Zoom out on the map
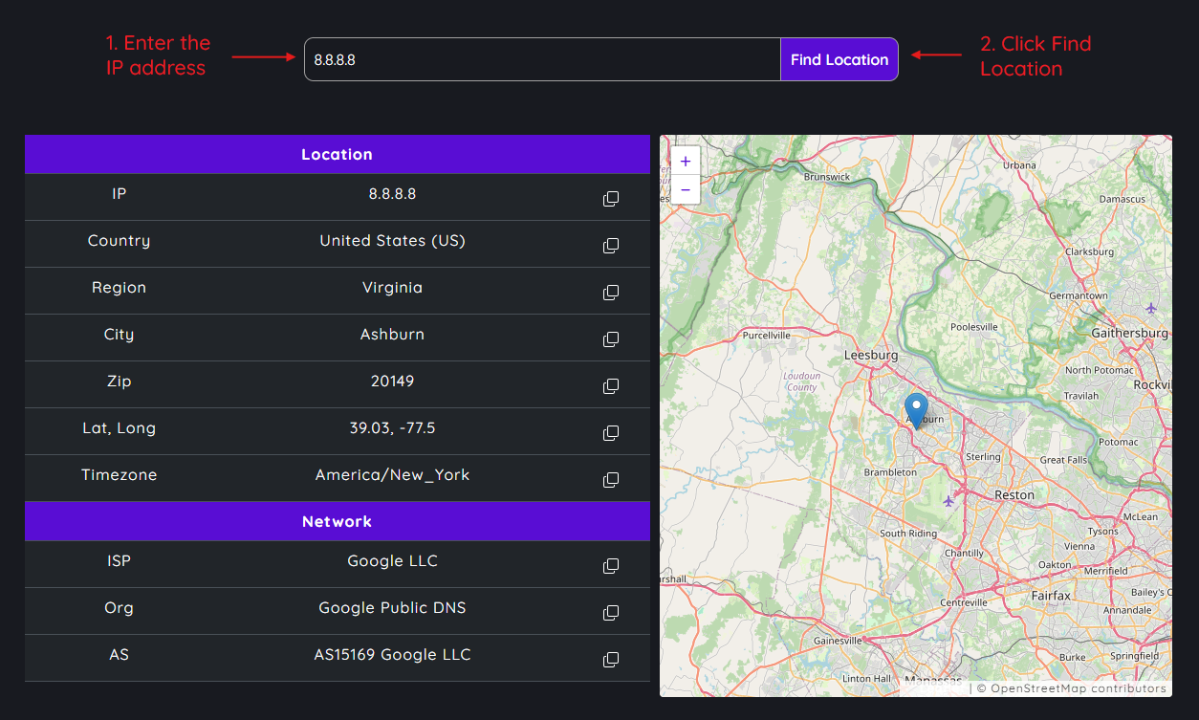Image resolution: width=1199 pixels, height=720 pixels. (x=685, y=189)
